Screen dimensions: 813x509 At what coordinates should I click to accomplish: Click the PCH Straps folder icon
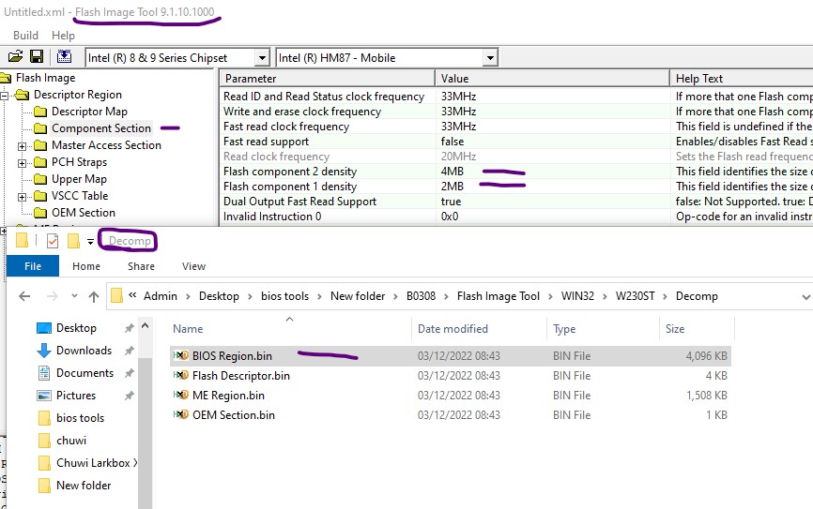(x=40, y=162)
